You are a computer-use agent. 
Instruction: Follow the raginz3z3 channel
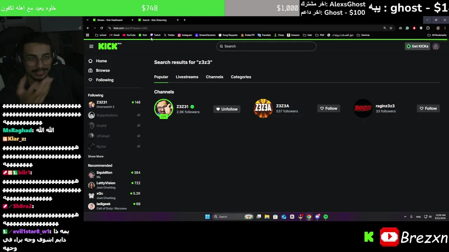(428, 108)
